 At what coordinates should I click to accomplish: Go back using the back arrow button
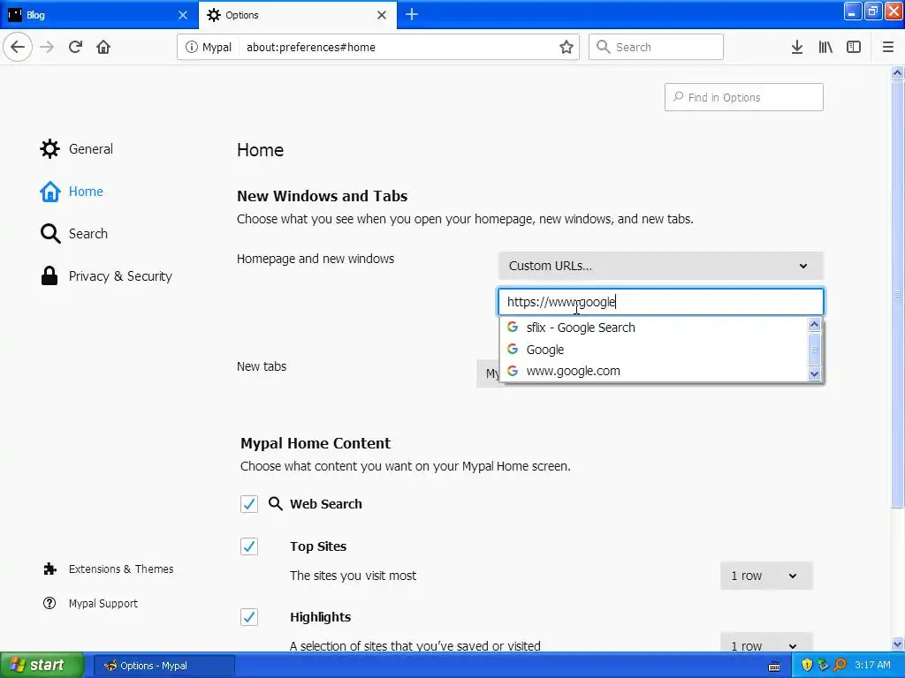[x=18, y=47]
